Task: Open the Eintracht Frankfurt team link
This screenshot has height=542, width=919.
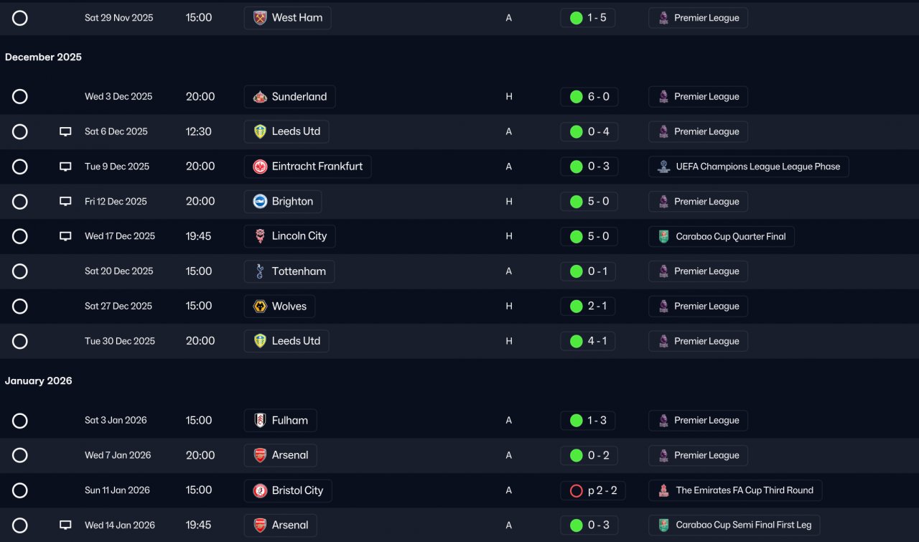Action: (307, 167)
